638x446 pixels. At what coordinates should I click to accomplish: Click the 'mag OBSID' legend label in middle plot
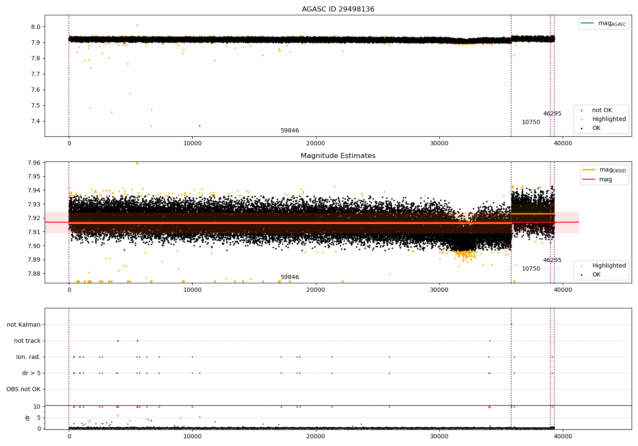point(612,170)
